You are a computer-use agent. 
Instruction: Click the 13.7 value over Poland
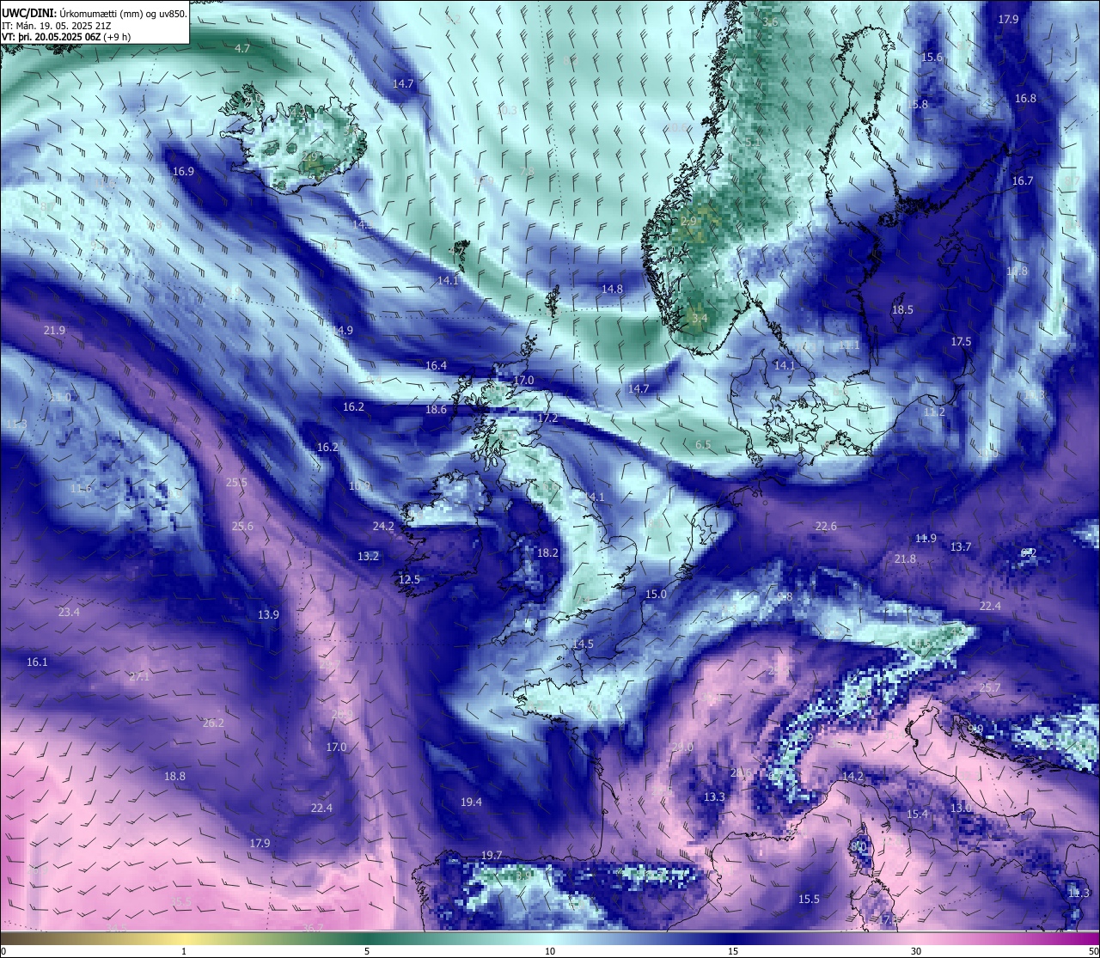click(x=961, y=547)
